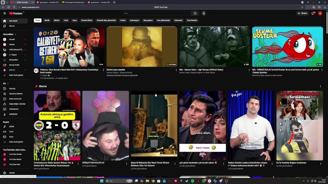Reload page with browser refresh icon
The height and width of the screenshot is (184, 328).
click(14, 7)
